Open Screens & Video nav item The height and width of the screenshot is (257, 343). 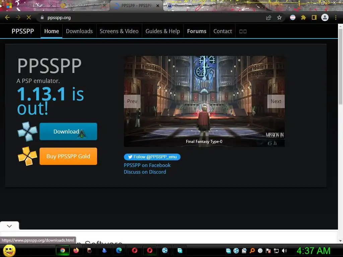[119, 31]
